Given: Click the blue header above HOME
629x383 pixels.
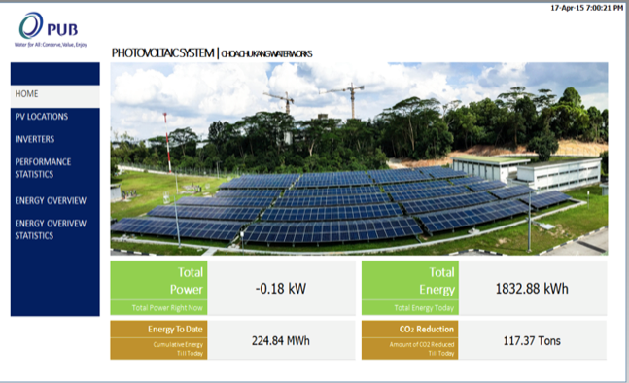Looking at the screenshot, I should pos(55,73).
